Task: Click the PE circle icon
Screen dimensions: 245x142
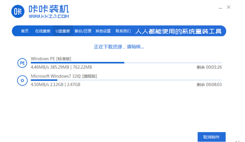Action: point(22,63)
